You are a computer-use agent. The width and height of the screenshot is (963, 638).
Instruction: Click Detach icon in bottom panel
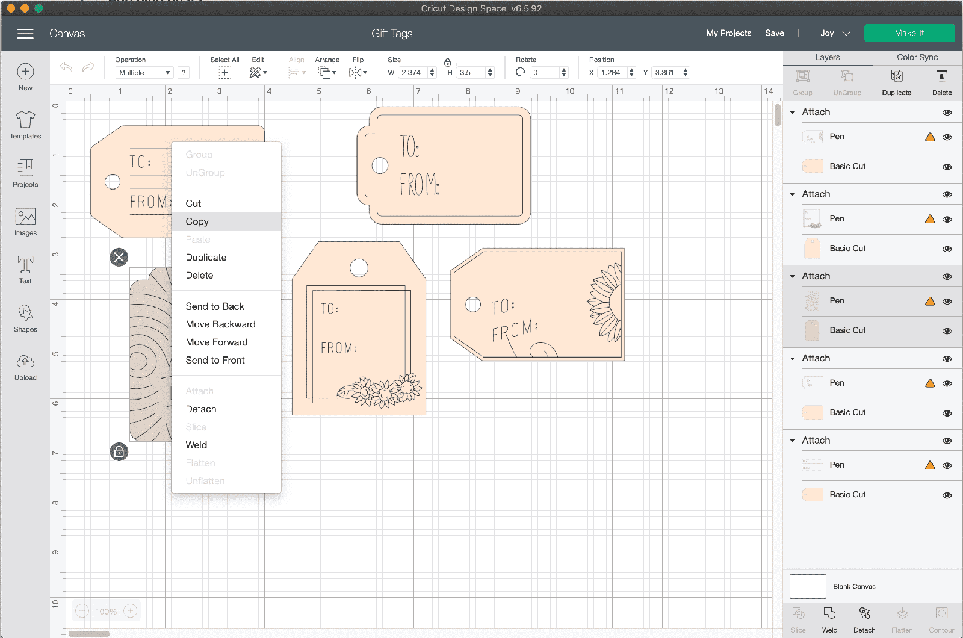[864, 613]
